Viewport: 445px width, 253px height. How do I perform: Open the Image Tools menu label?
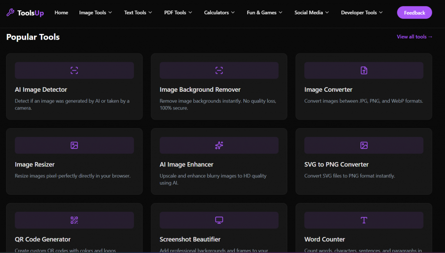point(93,13)
